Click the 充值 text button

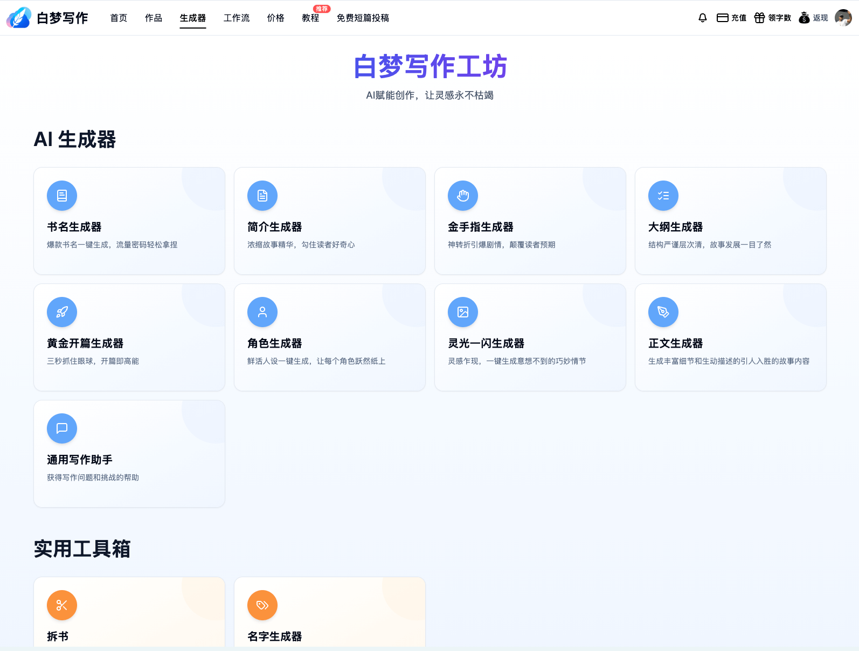(x=739, y=18)
